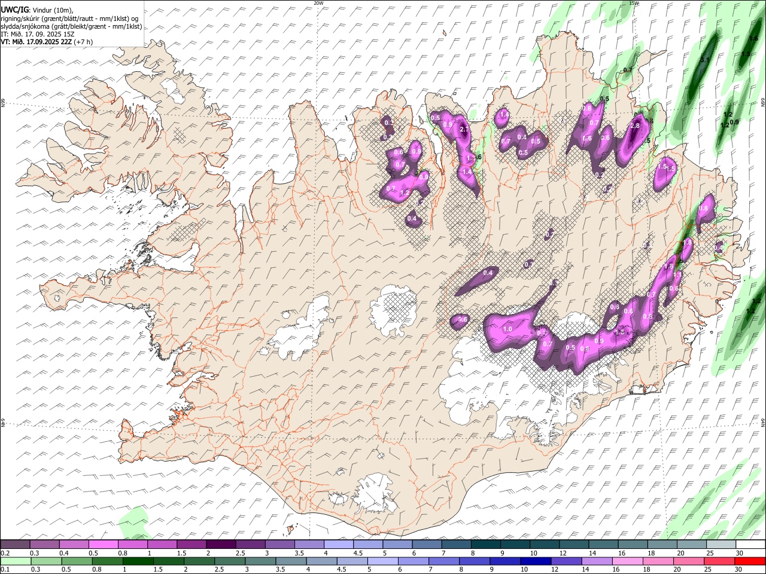Select the 9 royal blue swatch in the lower legend
Viewport: 766px width, 574px height.
click(x=505, y=561)
